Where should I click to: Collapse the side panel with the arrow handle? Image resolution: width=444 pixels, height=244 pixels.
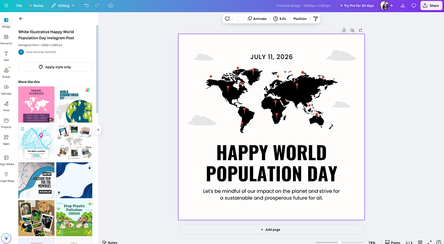pos(98,130)
